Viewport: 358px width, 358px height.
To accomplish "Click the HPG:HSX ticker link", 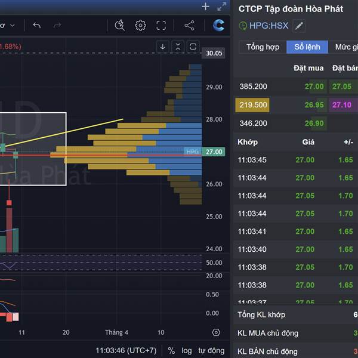I will pos(268,26).
